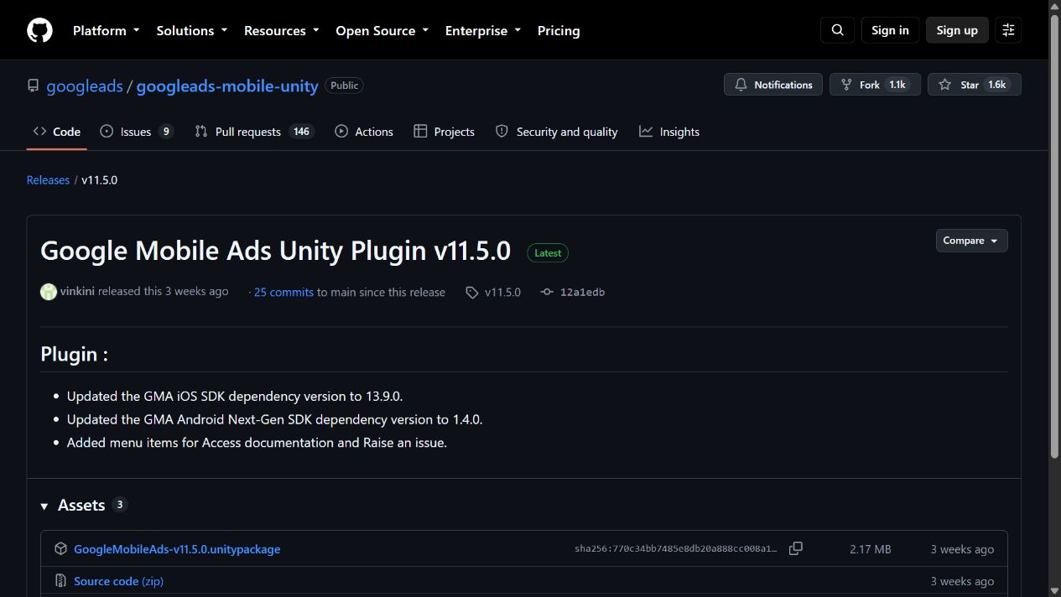Screen dimensions: 1061x597
Task: Click the commit icon beside 12a1edb
Action: (547, 292)
